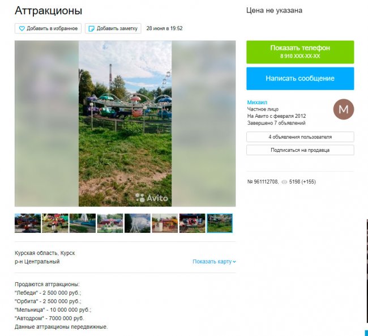368x336 pixels.
Task: Click the Добавить в избранное button
Action: coord(48,28)
